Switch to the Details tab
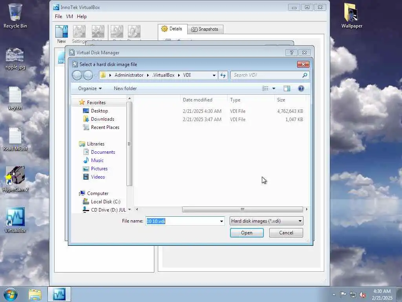This screenshot has height=302, width=402. [173, 29]
